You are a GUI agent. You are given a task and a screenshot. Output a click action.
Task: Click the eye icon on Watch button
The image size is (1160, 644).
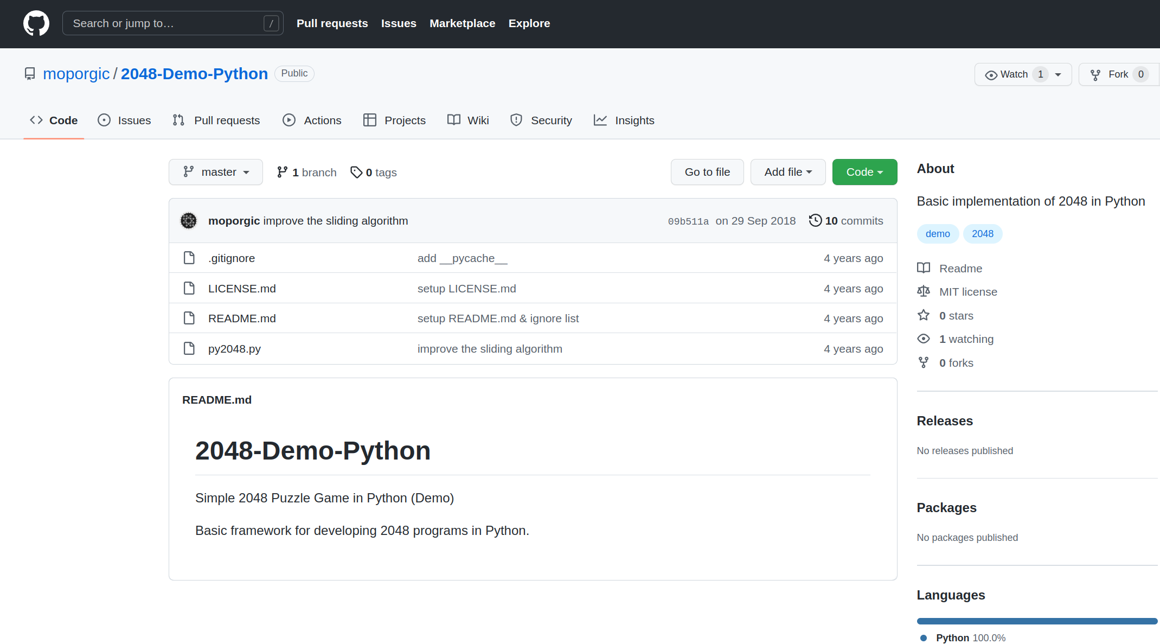pos(991,75)
